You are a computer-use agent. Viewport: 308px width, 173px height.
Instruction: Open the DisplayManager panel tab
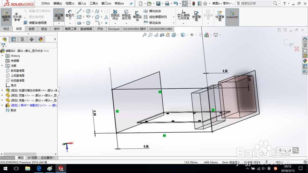pyautogui.click(x=40, y=39)
